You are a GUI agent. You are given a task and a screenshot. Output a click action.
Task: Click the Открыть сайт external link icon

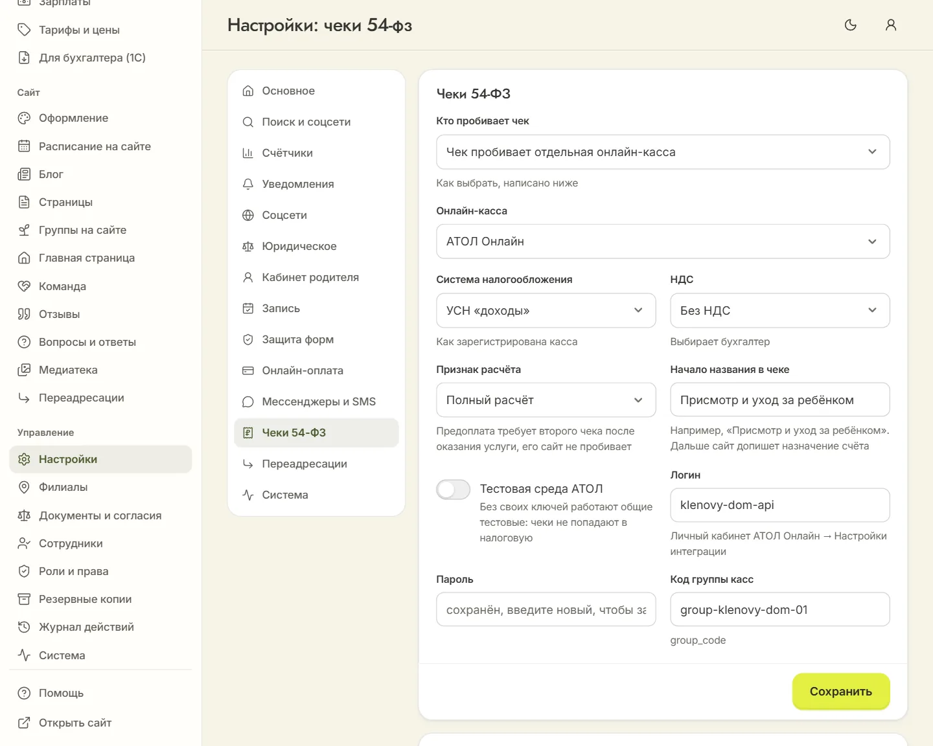tap(24, 723)
